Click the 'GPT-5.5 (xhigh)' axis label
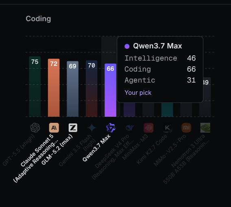The image size is (231, 207). click(19, 150)
